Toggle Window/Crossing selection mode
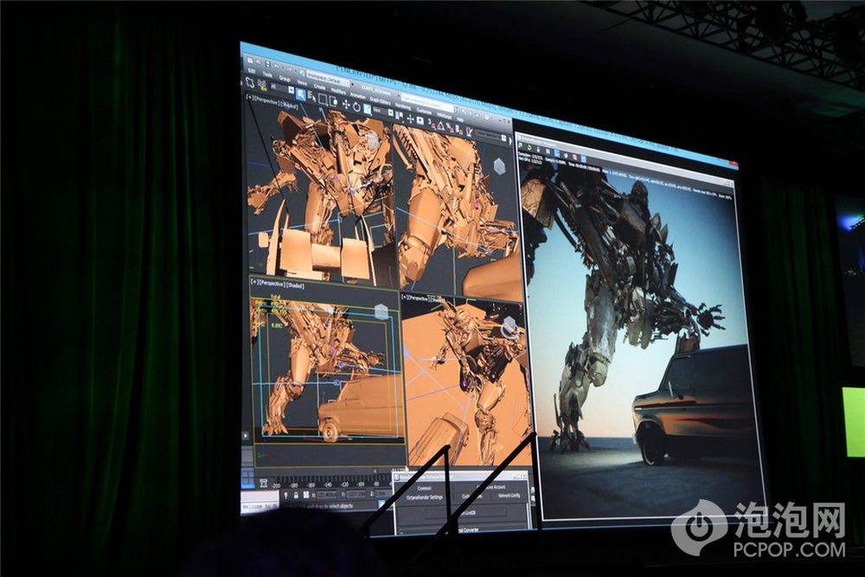Viewport: 865px width, 577px height. tap(333, 101)
